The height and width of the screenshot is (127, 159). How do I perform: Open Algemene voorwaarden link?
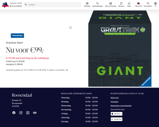coord(121,106)
